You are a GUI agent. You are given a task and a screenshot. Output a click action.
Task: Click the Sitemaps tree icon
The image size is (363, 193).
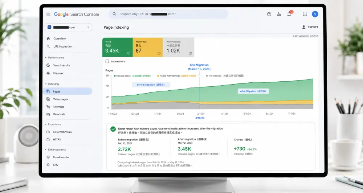point(48,107)
